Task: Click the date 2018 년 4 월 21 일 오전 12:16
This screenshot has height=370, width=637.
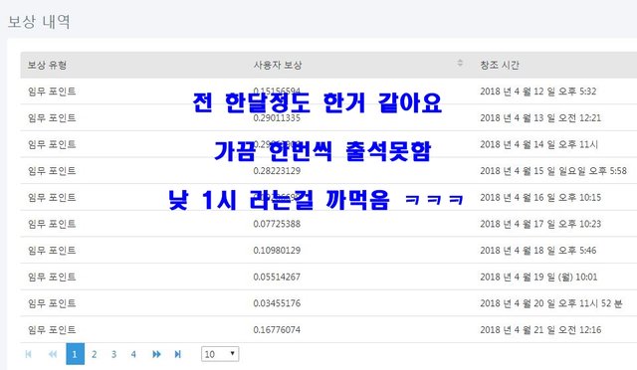Action: (540, 330)
